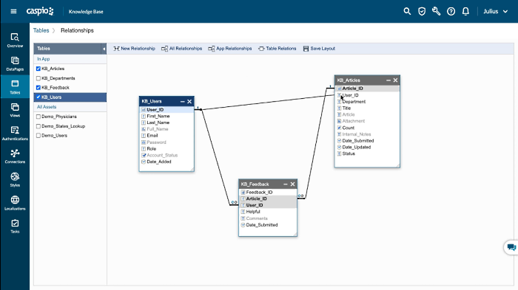Minimize the KB_Feedback table box
The width and height of the screenshot is (518, 290).
pos(286,184)
